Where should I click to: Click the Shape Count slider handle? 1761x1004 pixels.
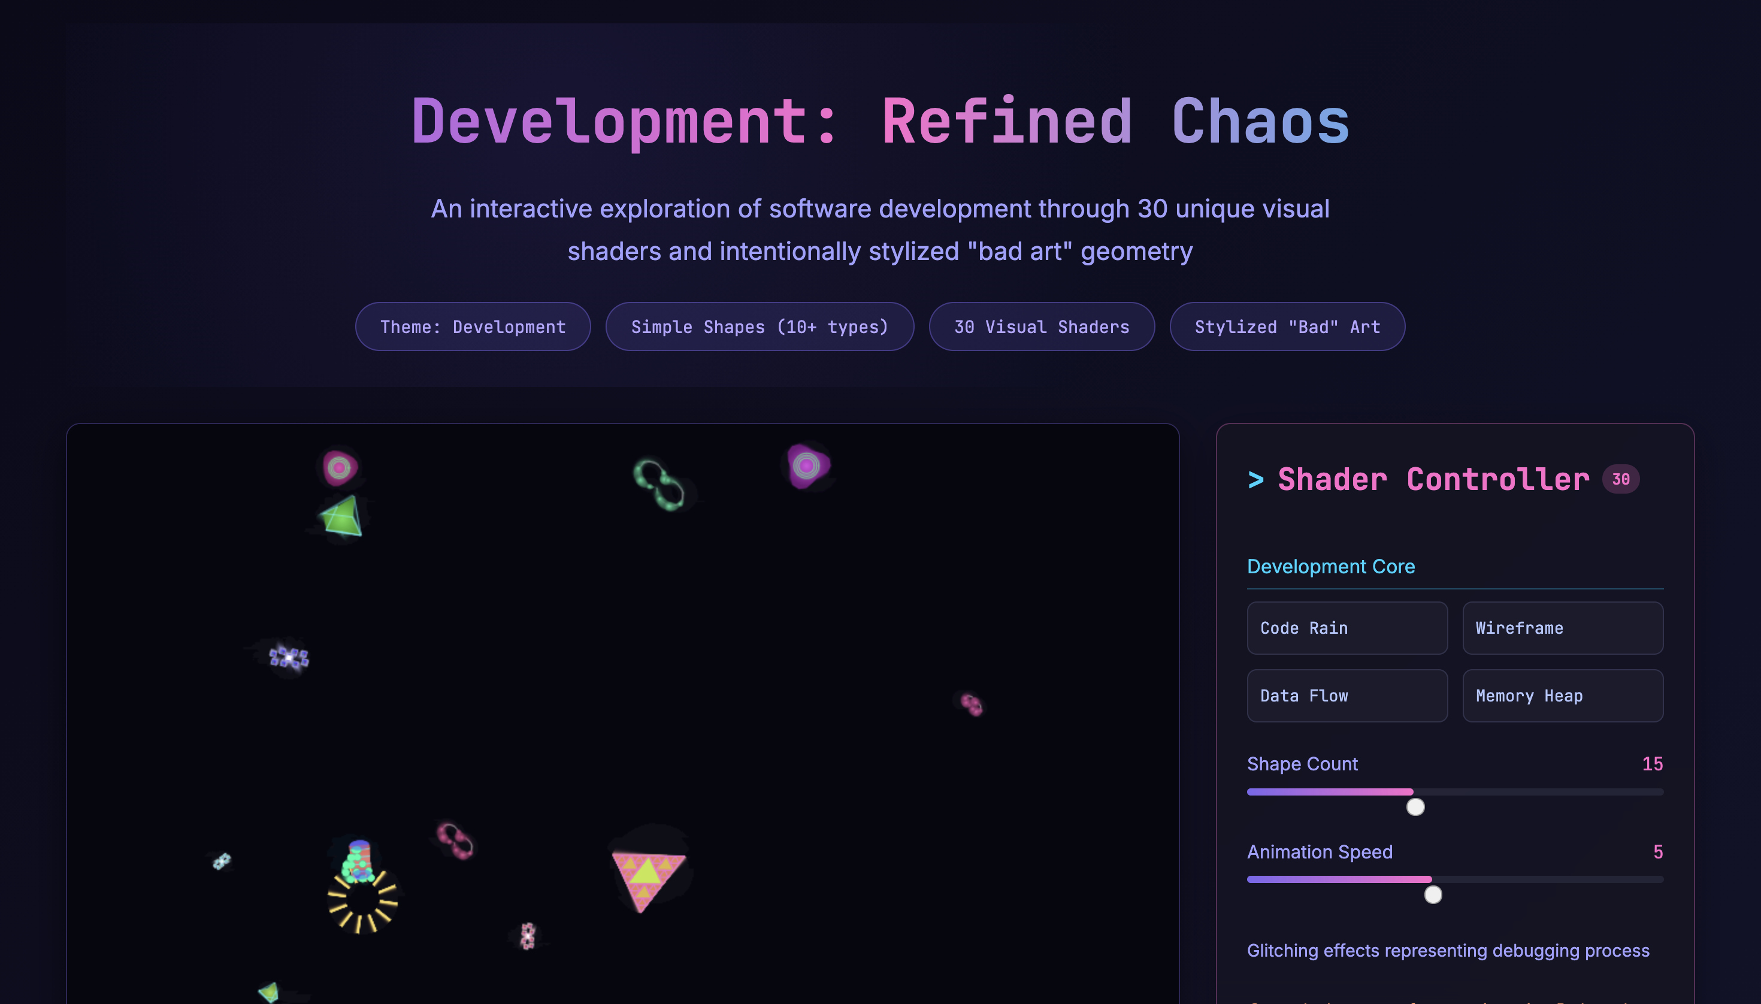pyautogui.click(x=1415, y=806)
